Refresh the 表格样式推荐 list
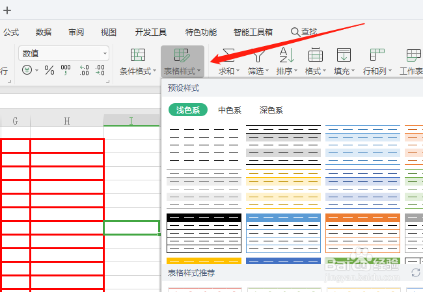 (x=416, y=273)
